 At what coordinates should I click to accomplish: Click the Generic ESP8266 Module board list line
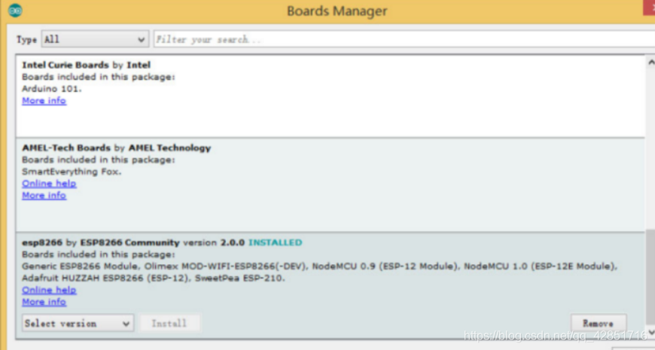pyautogui.click(x=319, y=266)
